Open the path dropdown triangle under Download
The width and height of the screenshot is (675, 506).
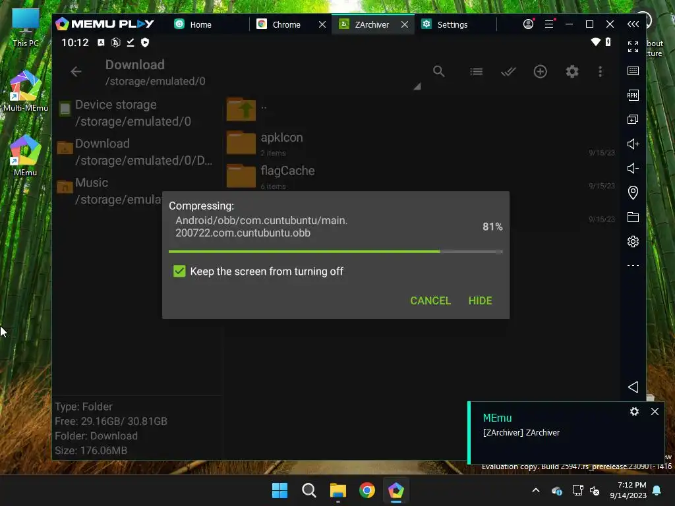[417, 86]
